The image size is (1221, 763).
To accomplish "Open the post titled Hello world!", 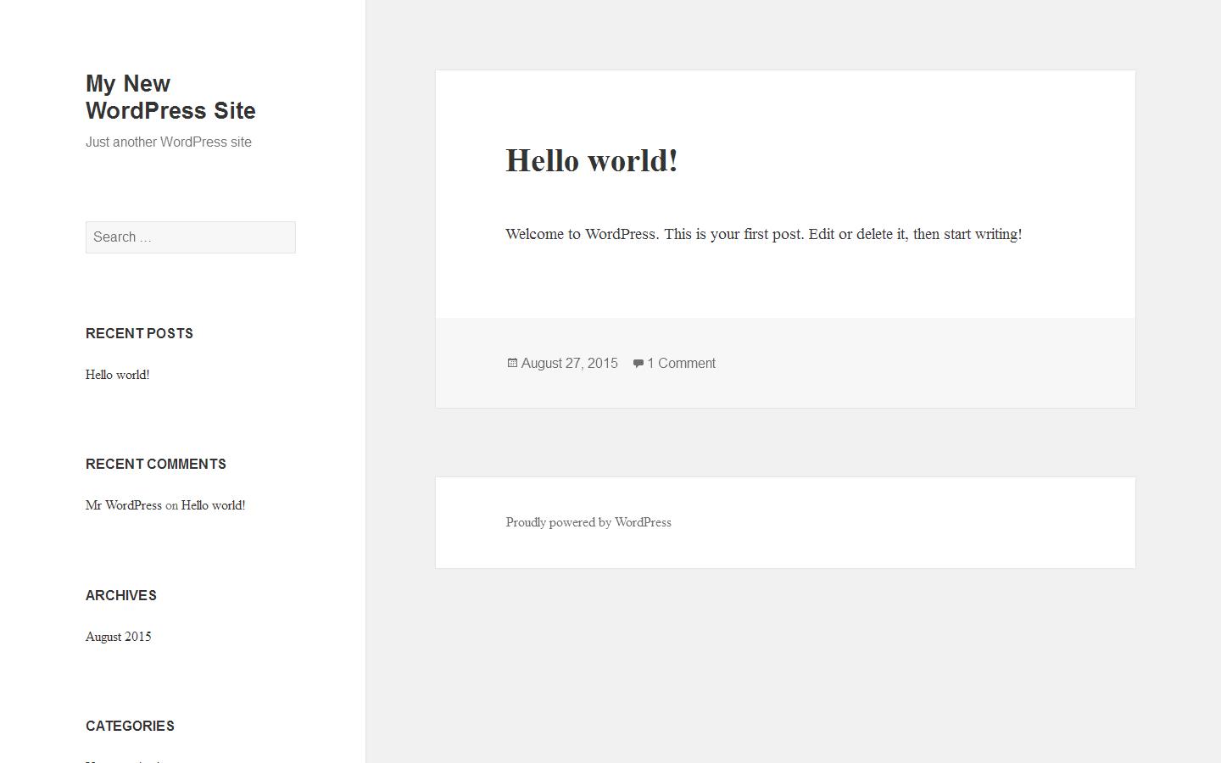I will click(592, 160).
